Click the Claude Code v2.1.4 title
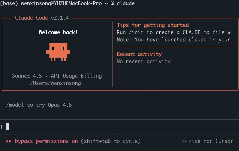 [x=42, y=18]
